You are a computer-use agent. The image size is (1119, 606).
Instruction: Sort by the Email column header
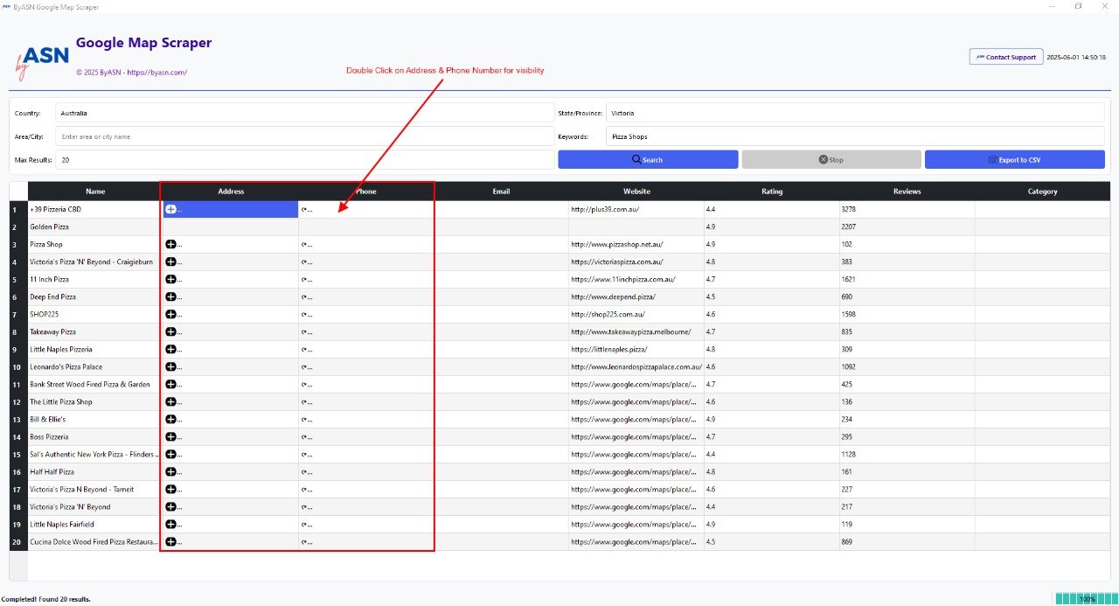[501, 192]
